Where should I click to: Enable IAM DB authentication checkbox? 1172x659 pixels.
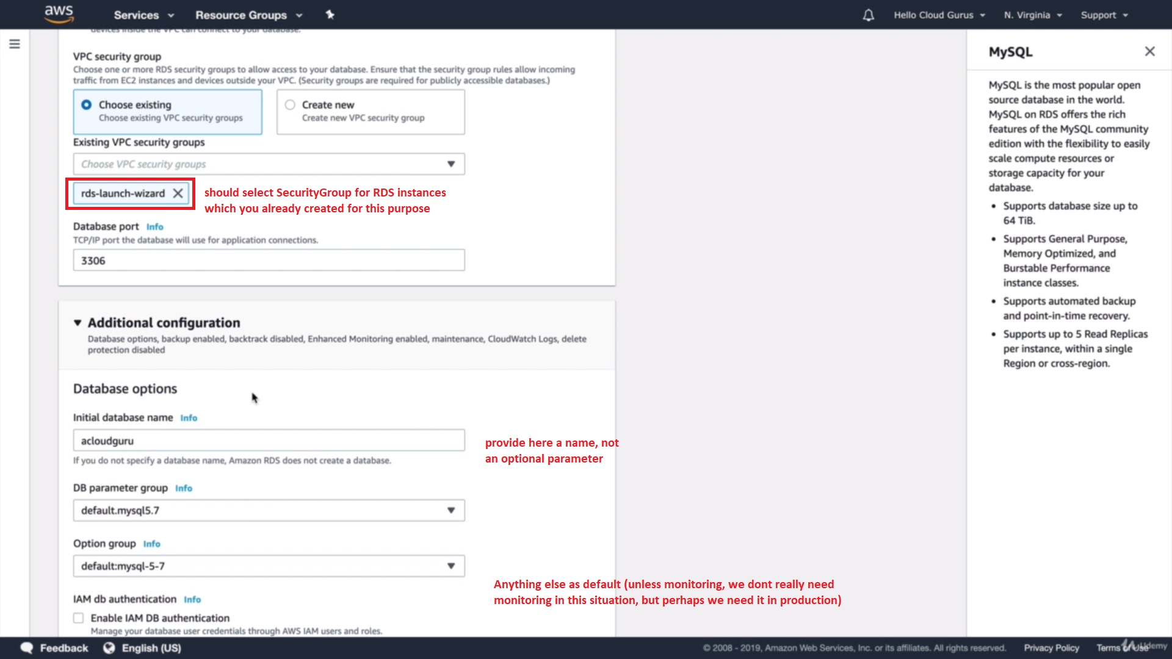point(79,618)
